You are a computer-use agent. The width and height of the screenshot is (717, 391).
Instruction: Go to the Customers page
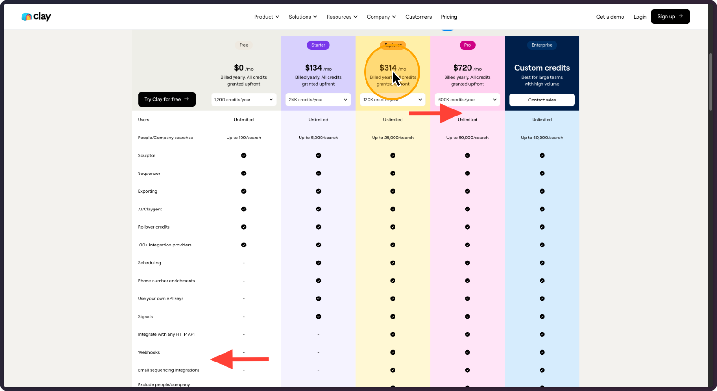point(418,17)
